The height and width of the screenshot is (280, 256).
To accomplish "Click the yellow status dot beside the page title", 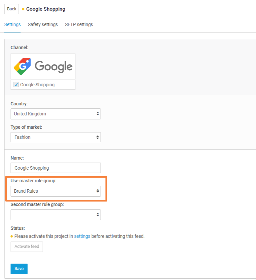I will [x=23, y=9].
